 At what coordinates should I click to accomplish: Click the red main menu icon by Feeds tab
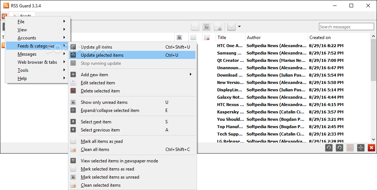[4, 16]
